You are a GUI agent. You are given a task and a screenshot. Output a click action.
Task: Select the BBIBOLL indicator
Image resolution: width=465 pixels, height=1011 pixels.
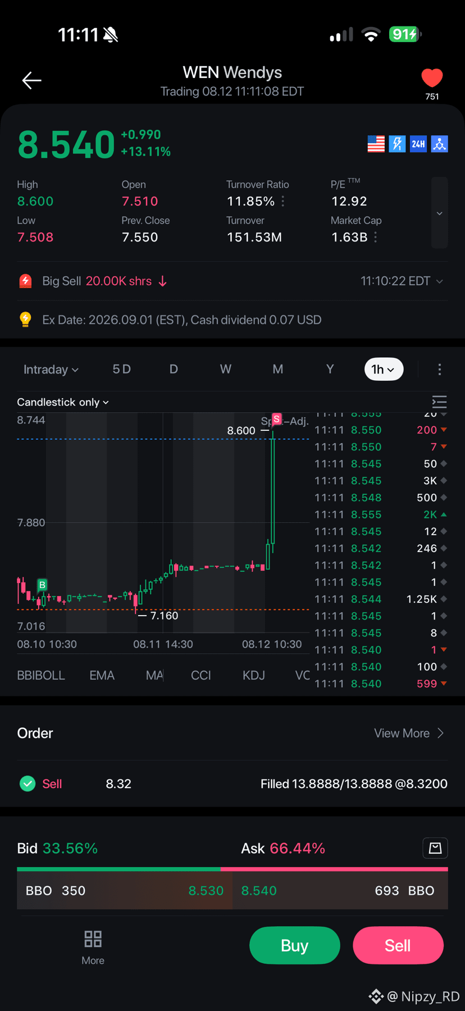pyautogui.click(x=41, y=675)
